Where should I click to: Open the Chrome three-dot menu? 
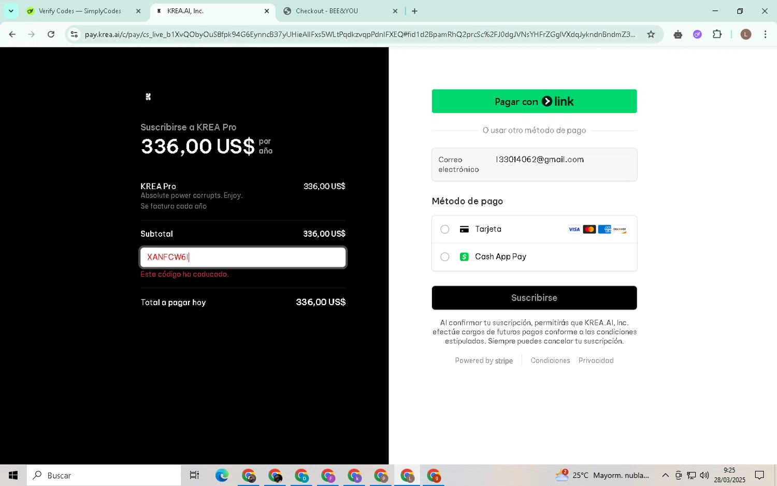[765, 34]
